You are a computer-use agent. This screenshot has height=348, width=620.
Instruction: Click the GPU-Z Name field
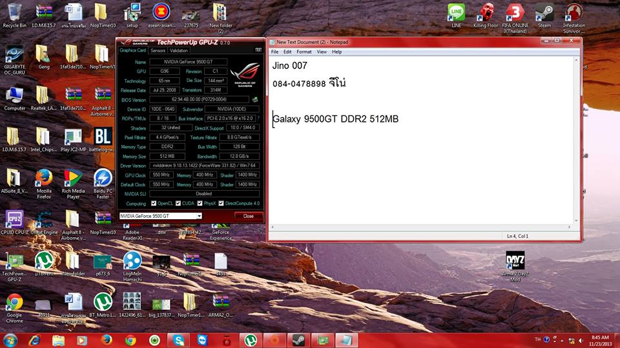(188, 62)
